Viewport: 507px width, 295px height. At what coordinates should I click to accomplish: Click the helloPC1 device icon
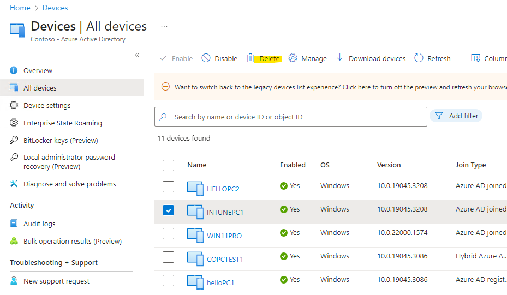(x=195, y=282)
